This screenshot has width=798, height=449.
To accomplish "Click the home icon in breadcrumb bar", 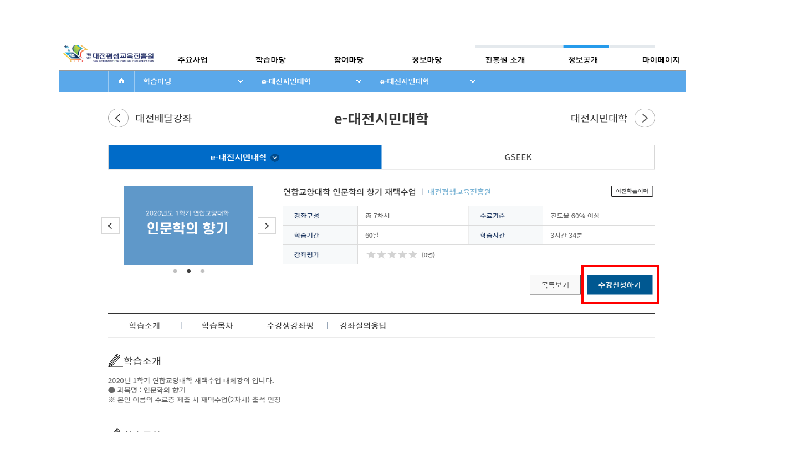I will pos(121,81).
